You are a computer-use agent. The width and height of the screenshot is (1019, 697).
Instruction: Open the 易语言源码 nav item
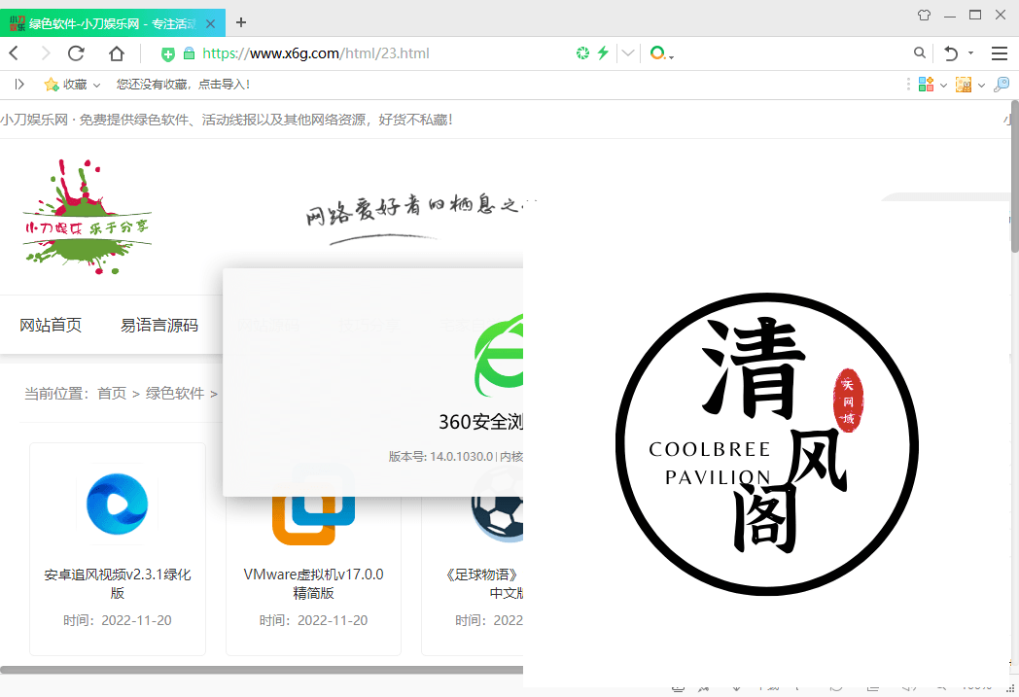[159, 325]
